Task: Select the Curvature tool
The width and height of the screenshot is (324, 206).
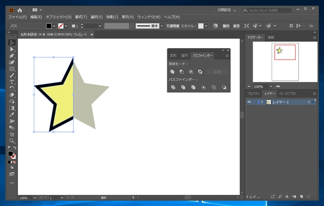Action: point(12,62)
